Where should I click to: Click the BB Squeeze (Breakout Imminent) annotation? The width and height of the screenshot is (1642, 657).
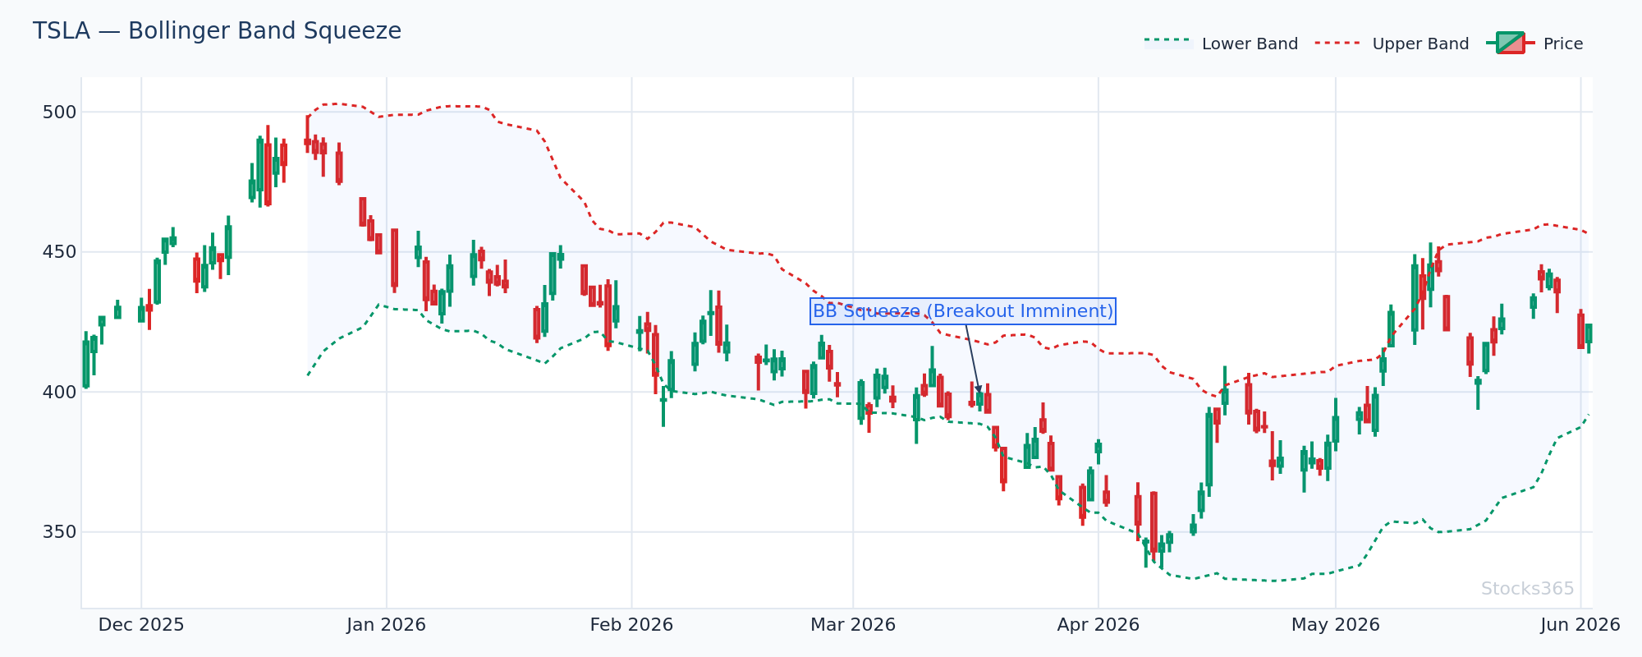coord(963,311)
